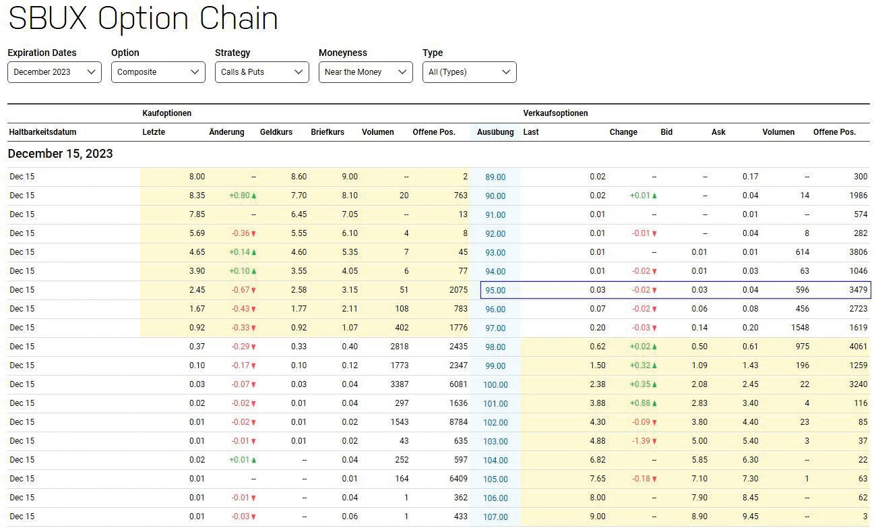Screen dimensions: 878x528
Task: Click the green up arrow next to +0.32
Action: coord(654,365)
